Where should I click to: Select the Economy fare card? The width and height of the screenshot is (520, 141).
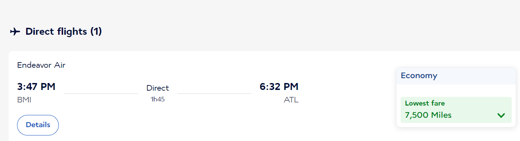pos(456,97)
